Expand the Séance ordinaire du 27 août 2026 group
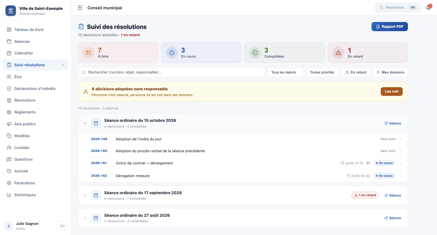Viewport: 437px width, 235px height. coord(85,218)
